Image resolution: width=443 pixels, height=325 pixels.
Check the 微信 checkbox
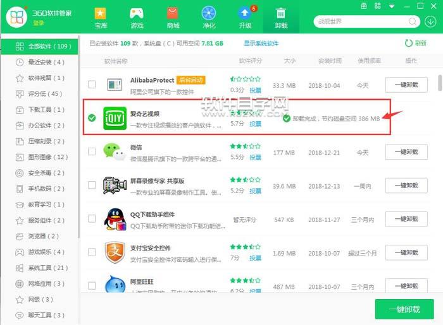pyautogui.click(x=92, y=151)
